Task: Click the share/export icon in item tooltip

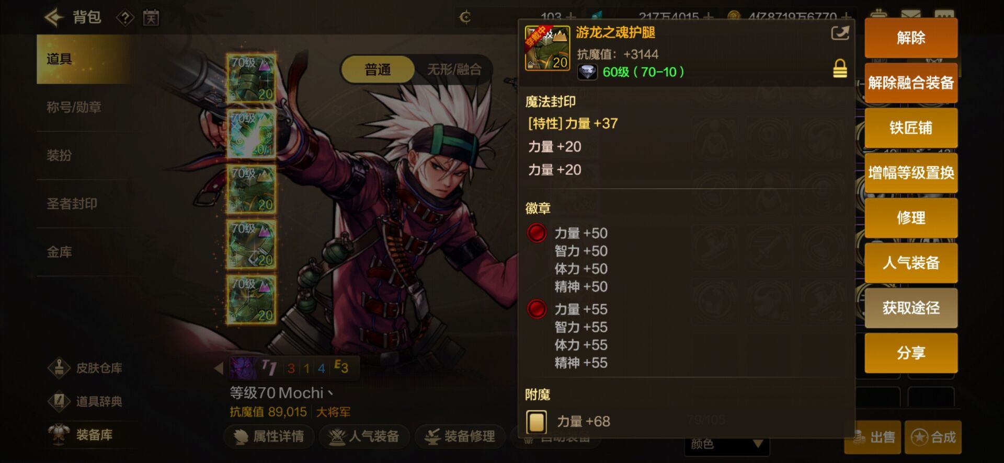Action: click(x=840, y=33)
